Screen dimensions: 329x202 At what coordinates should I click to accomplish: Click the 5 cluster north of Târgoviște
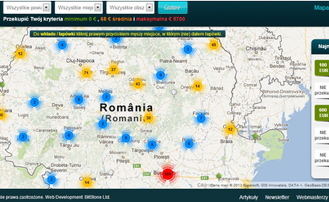(x=152, y=144)
